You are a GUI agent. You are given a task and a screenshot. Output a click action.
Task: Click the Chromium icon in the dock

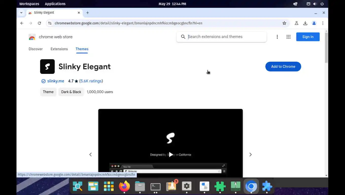tap(251, 187)
